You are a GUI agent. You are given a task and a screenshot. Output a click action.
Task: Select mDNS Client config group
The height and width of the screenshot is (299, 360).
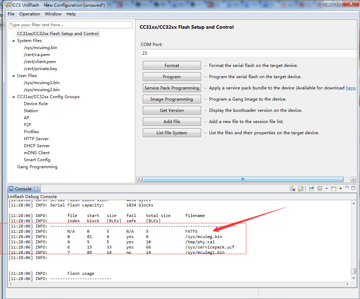[x=36, y=153]
